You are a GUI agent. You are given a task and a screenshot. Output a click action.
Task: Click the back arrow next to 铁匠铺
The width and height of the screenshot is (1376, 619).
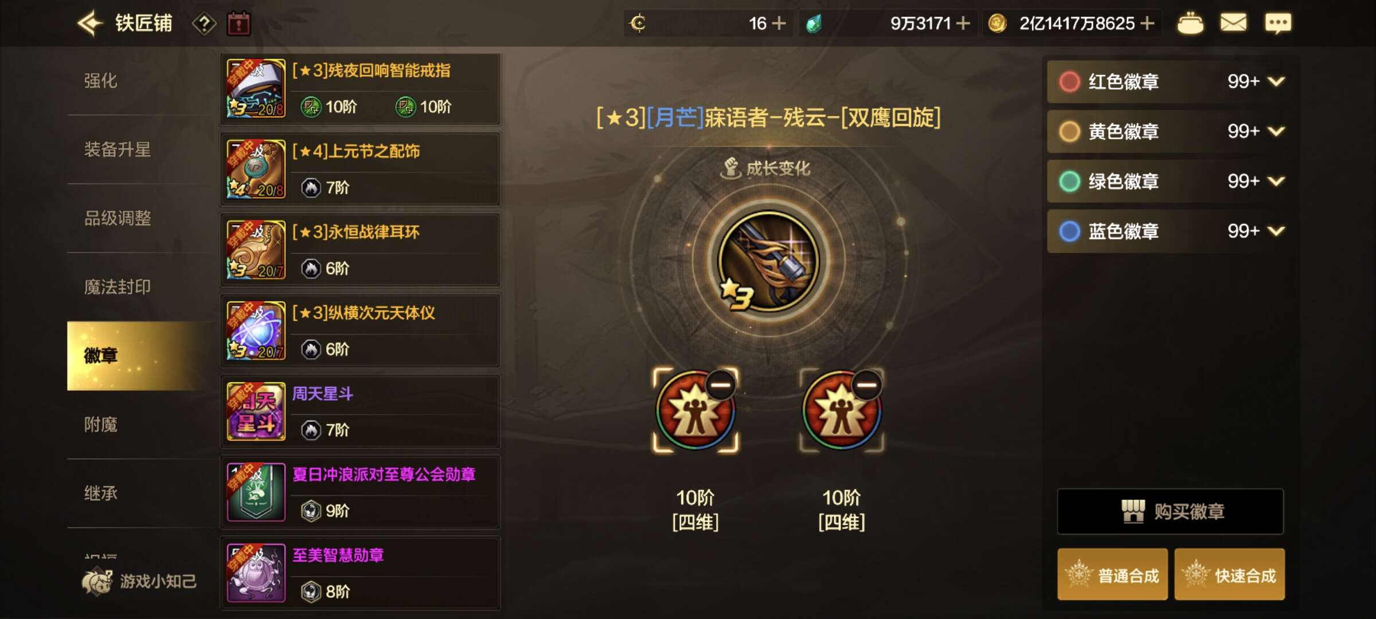[89, 23]
